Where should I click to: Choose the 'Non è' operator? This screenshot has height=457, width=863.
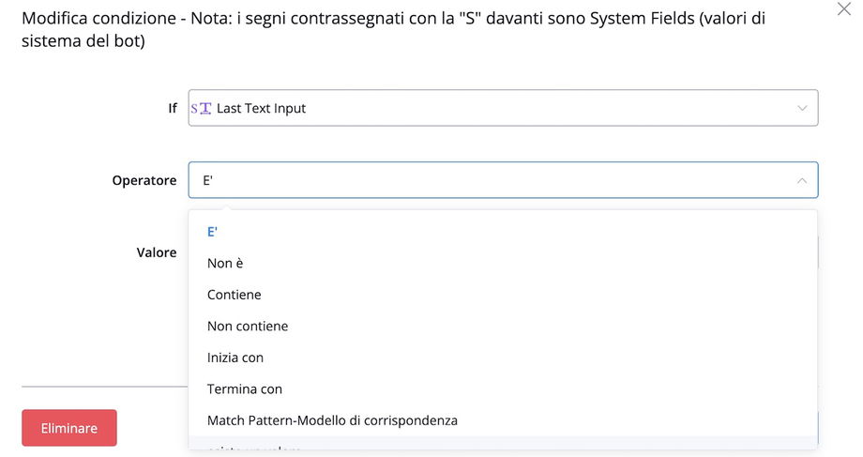tap(225, 264)
